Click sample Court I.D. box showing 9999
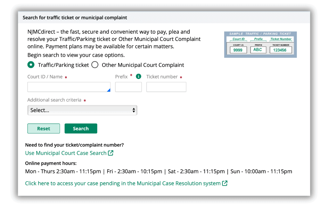Viewport: 328px width, 207px height. pyautogui.click(x=238, y=50)
